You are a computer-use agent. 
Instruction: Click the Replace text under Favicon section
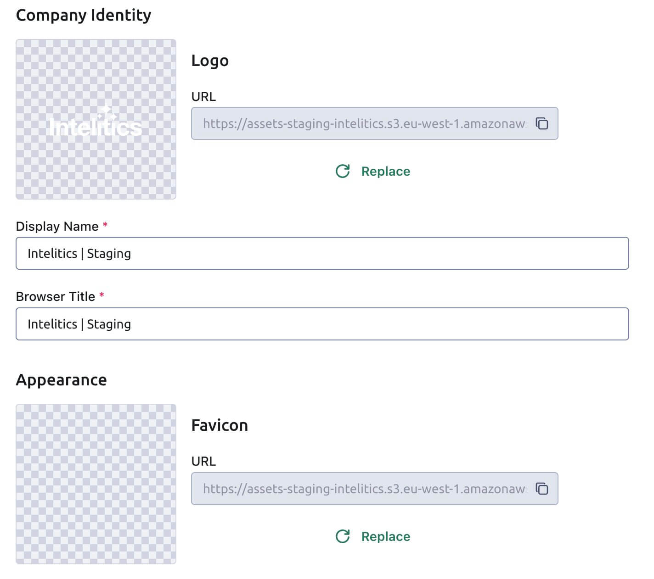386,536
